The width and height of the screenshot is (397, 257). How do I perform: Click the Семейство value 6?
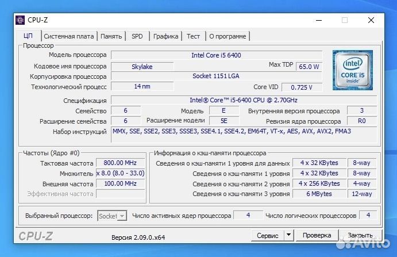pos(126,110)
